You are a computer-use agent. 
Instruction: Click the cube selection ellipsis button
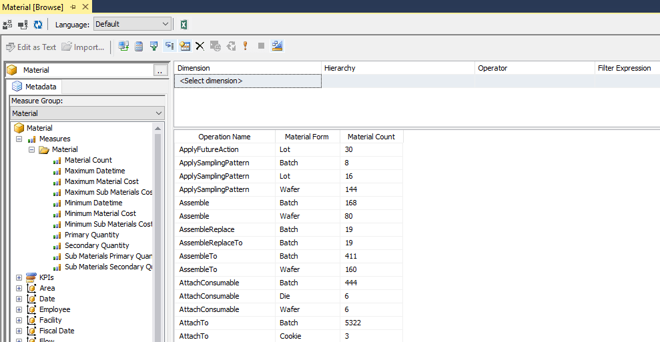click(159, 70)
